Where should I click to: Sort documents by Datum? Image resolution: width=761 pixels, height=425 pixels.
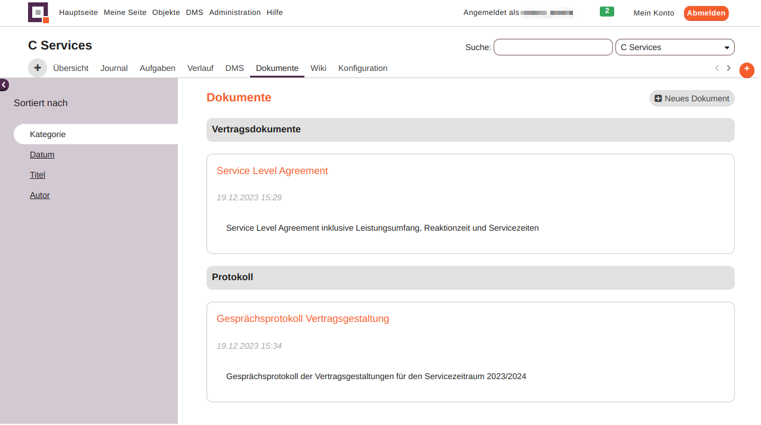point(42,154)
